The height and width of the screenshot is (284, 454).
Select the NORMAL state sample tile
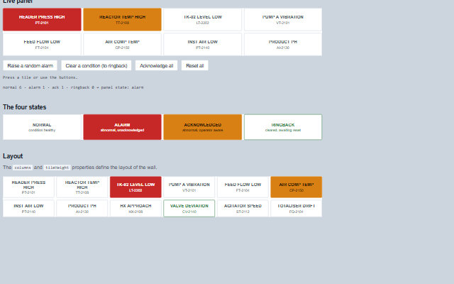pyautogui.click(x=42, y=127)
